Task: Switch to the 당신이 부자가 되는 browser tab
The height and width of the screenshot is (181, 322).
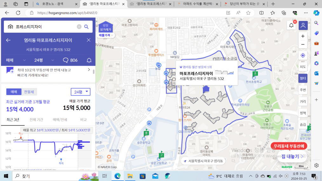Action: pyautogui.click(x=245, y=4)
